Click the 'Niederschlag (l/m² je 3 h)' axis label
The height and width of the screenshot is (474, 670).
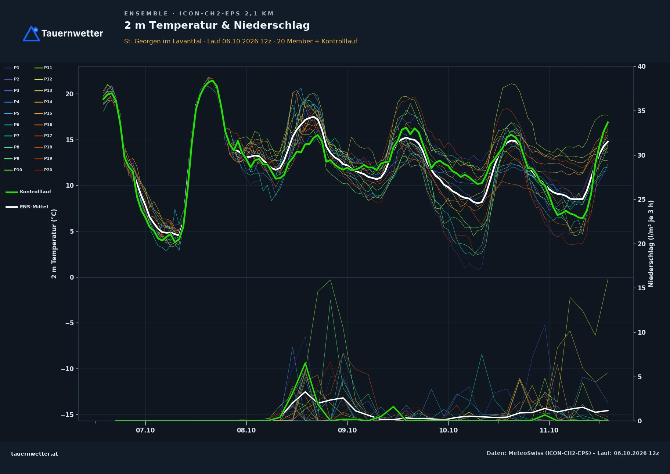(x=651, y=244)
